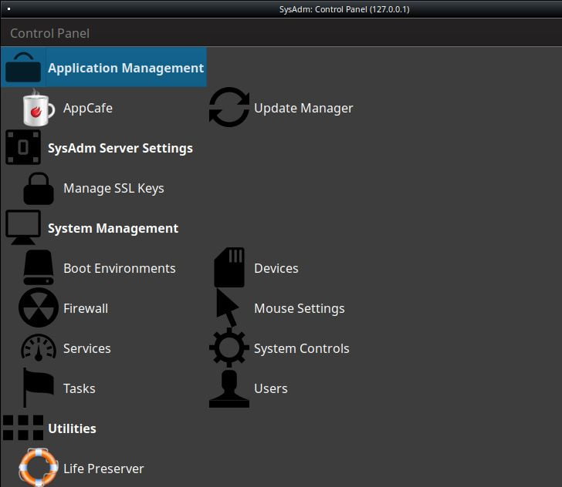The width and height of the screenshot is (562, 487).
Task: Click the Life Preserver lifebuoy icon
Action: click(39, 468)
